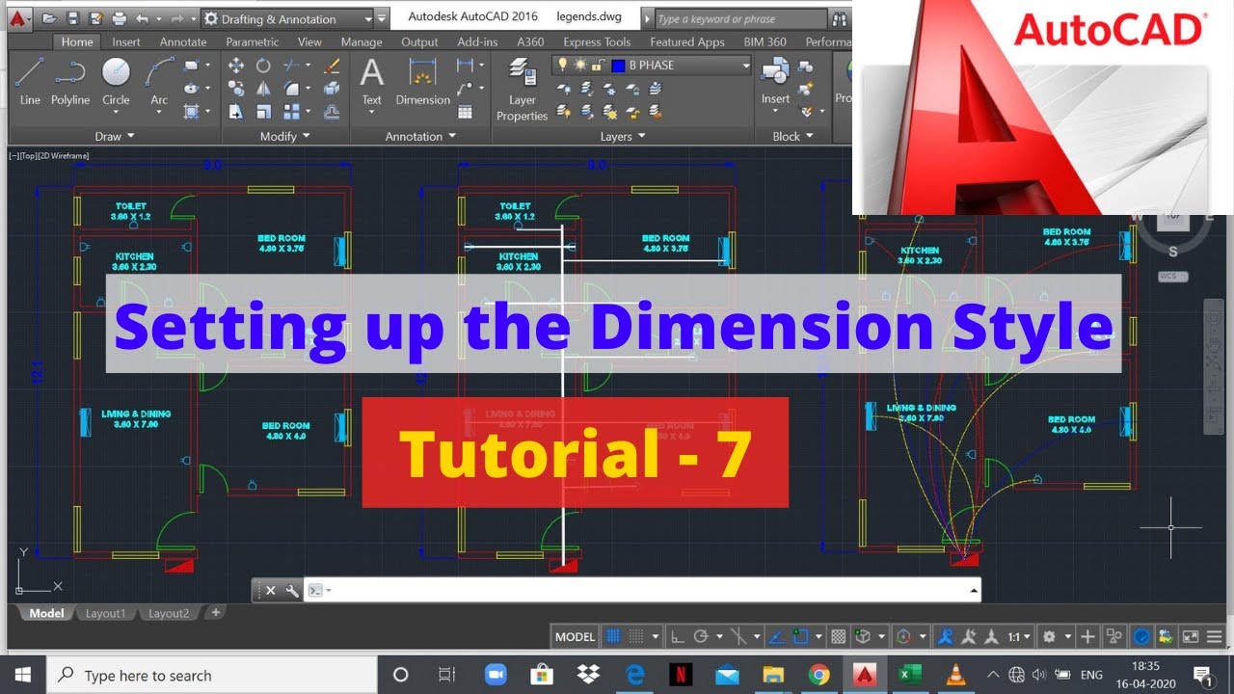The width and height of the screenshot is (1234, 694).
Task: Expand the Annotation panel
Action: (x=420, y=136)
